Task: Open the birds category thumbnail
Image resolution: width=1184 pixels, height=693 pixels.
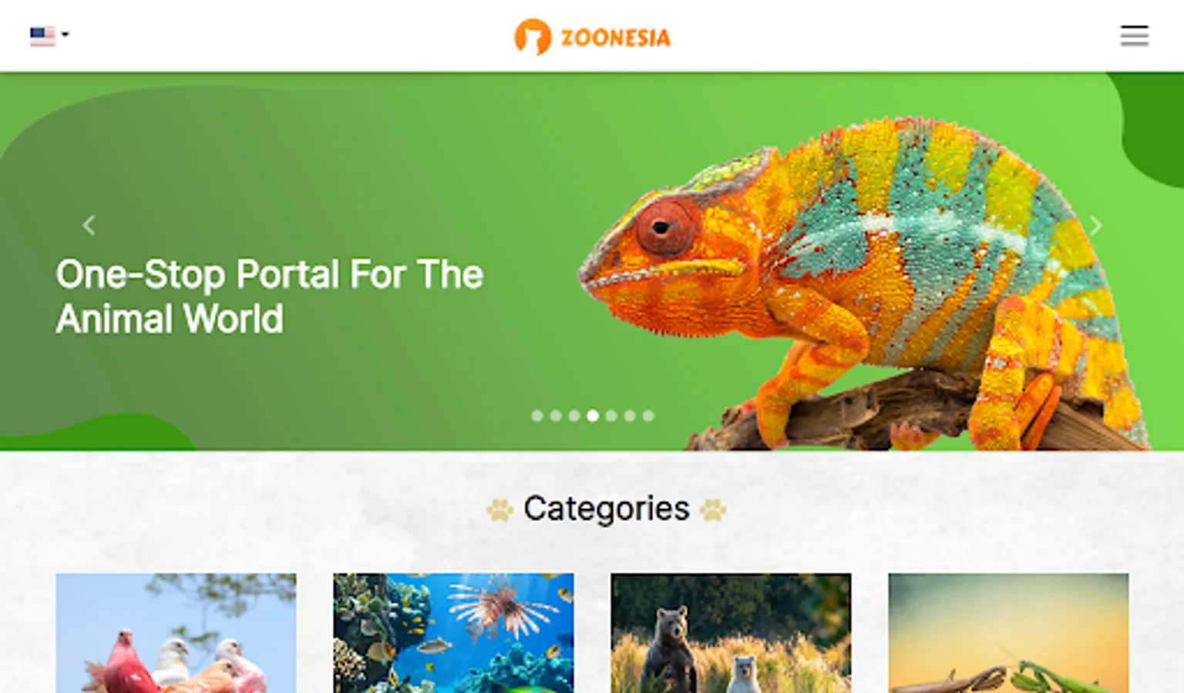Action: pos(176,633)
